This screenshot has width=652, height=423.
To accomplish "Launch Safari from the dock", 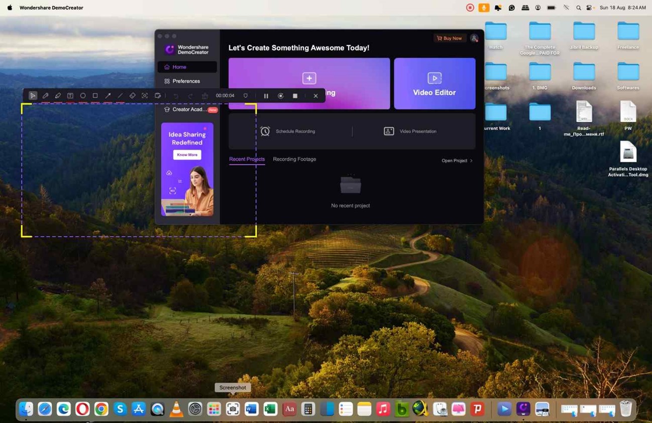I will (x=45, y=409).
